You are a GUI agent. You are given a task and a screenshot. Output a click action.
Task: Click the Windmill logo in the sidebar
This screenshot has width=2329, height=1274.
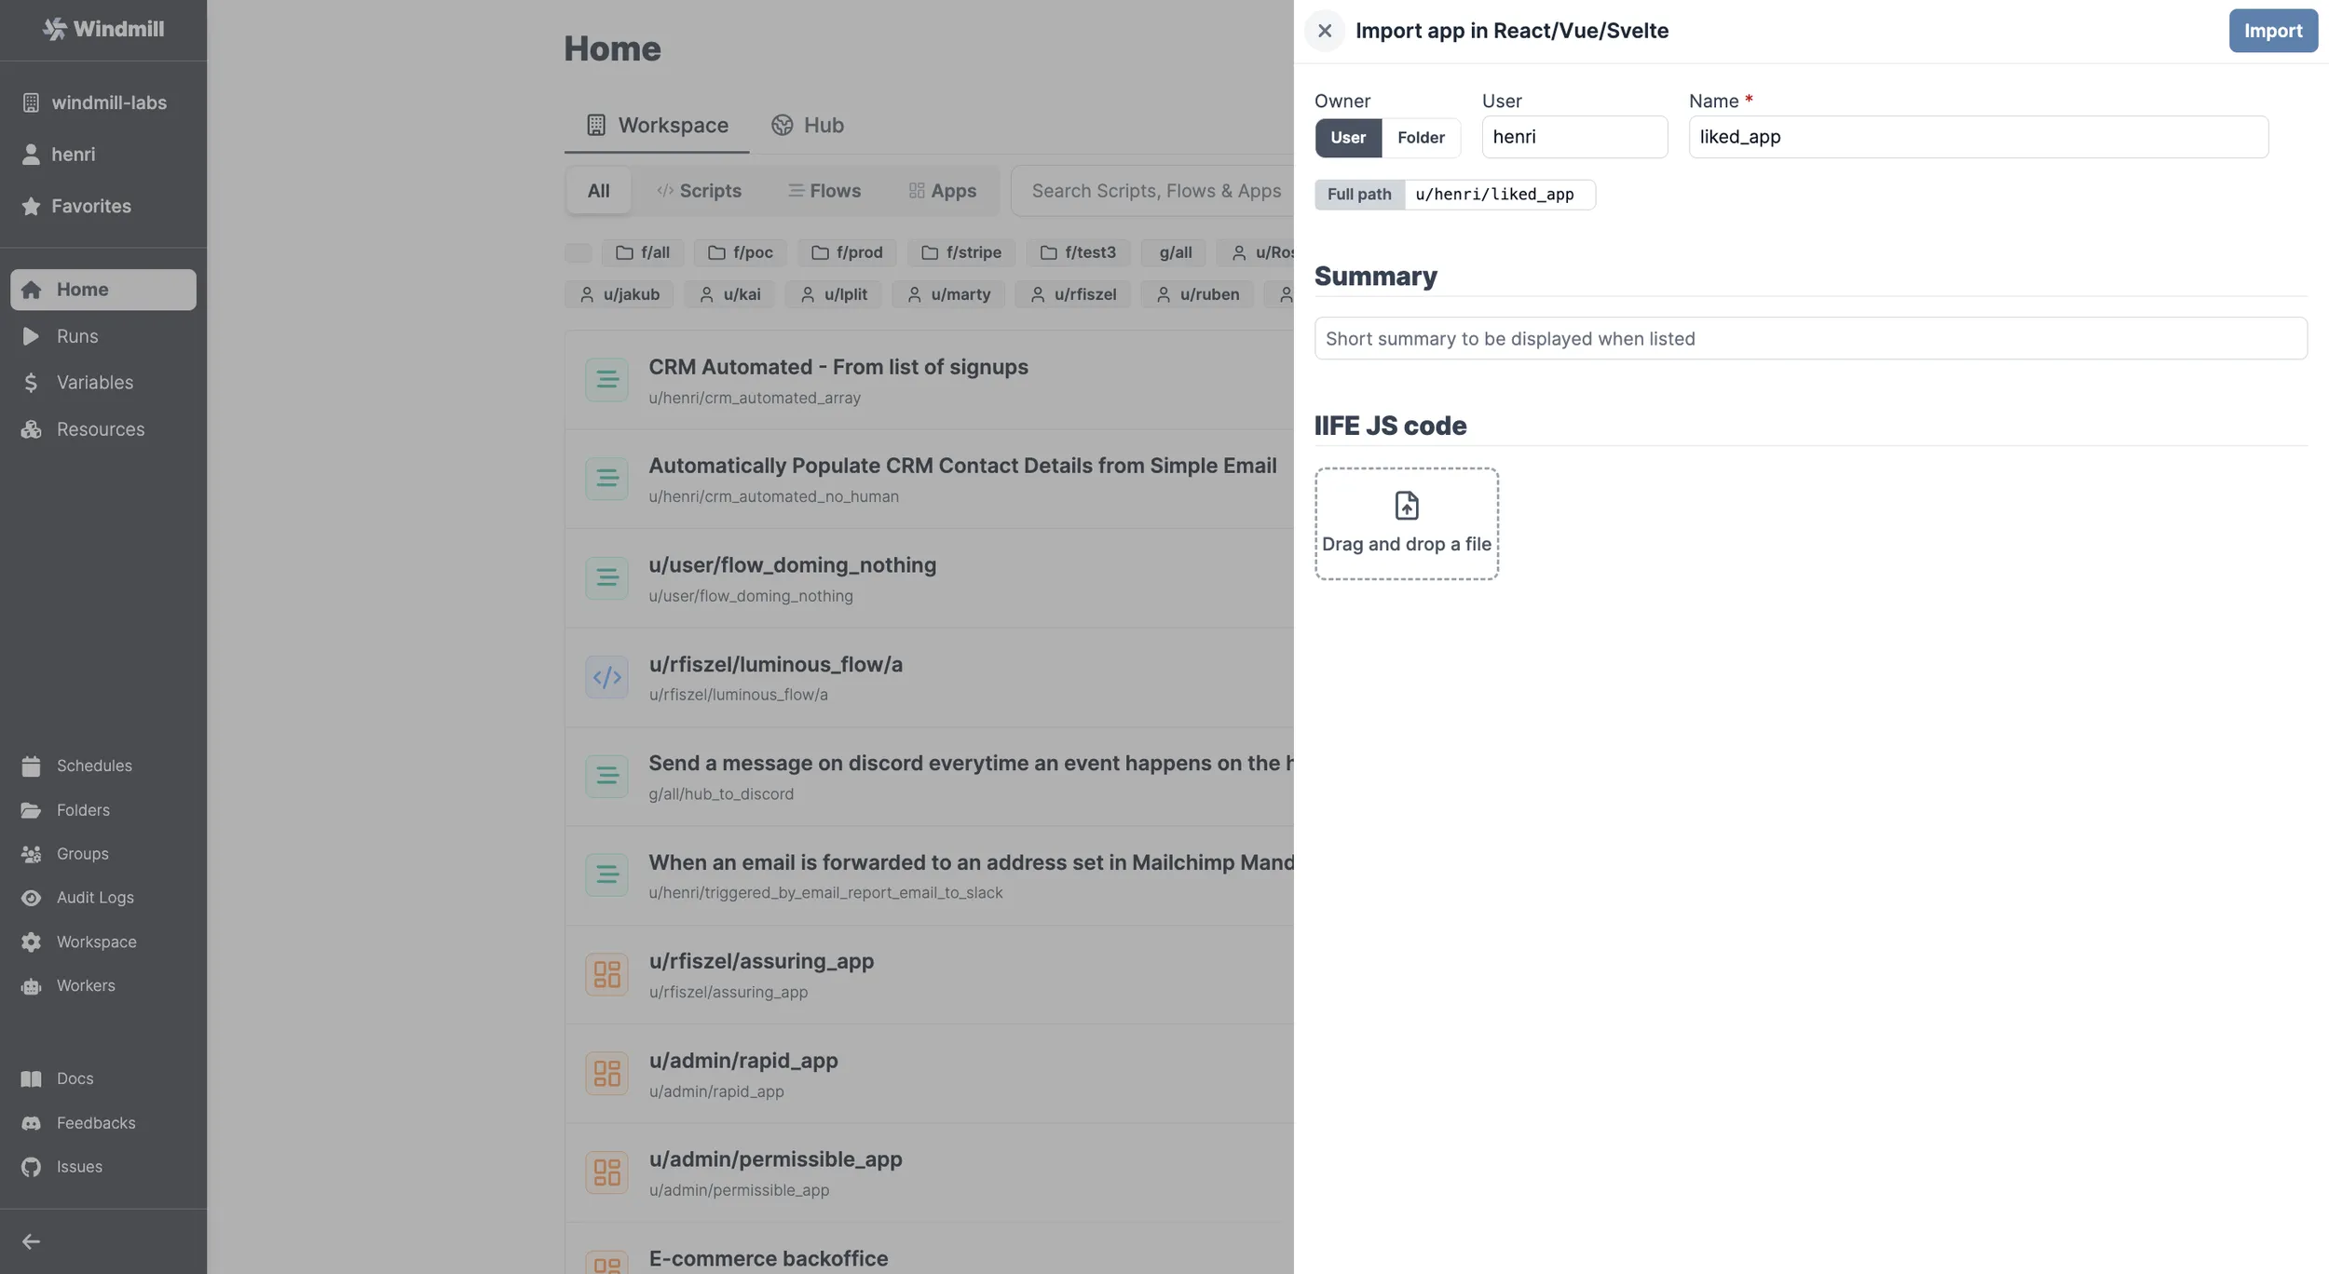(102, 28)
